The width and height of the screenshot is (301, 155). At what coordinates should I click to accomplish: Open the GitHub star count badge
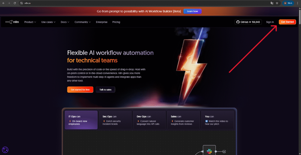tap(248, 22)
